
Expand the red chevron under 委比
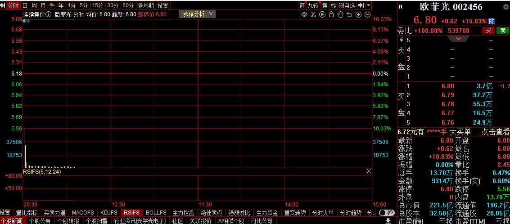click(x=458, y=39)
